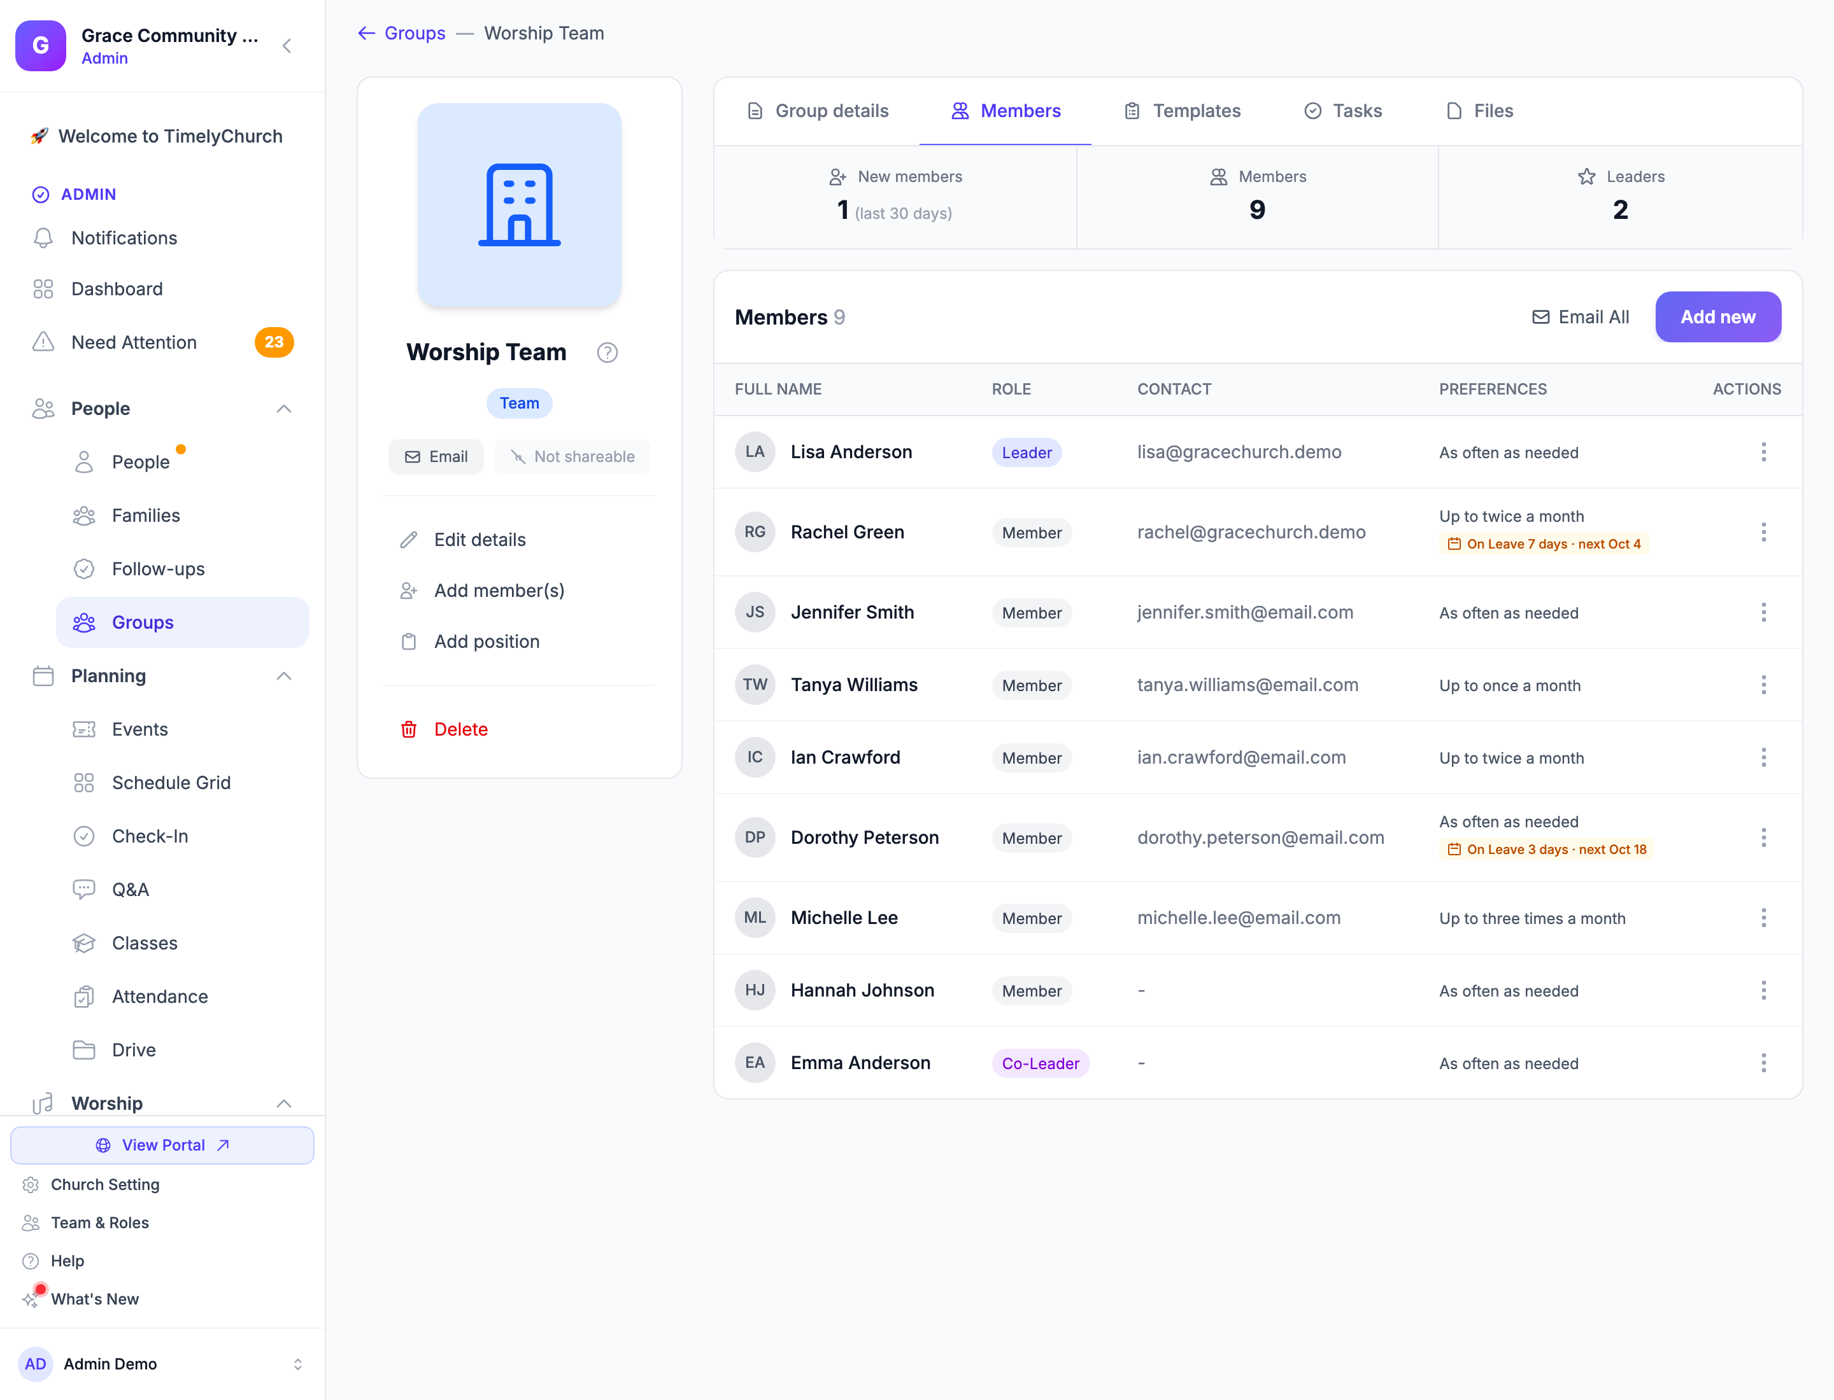
Task: Click the Grace Community logo avatar
Action: [41, 46]
